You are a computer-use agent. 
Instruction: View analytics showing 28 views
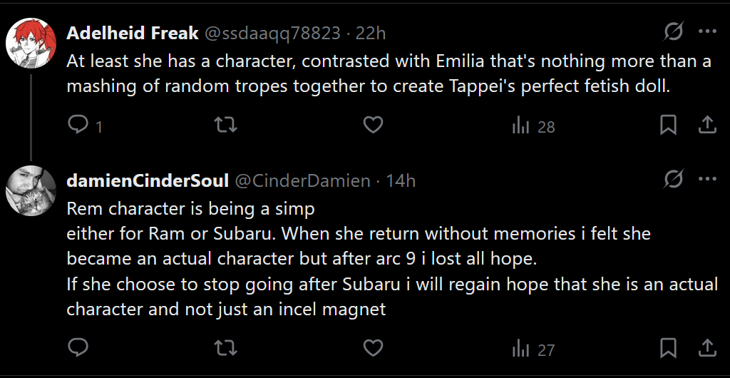(x=533, y=127)
